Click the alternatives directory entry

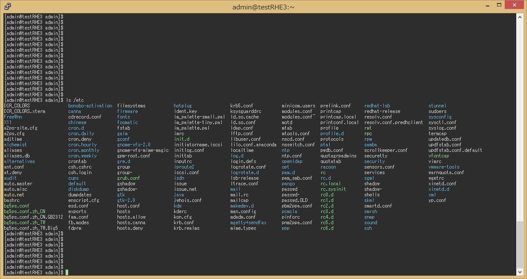pyautogui.click(x=19, y=161)
